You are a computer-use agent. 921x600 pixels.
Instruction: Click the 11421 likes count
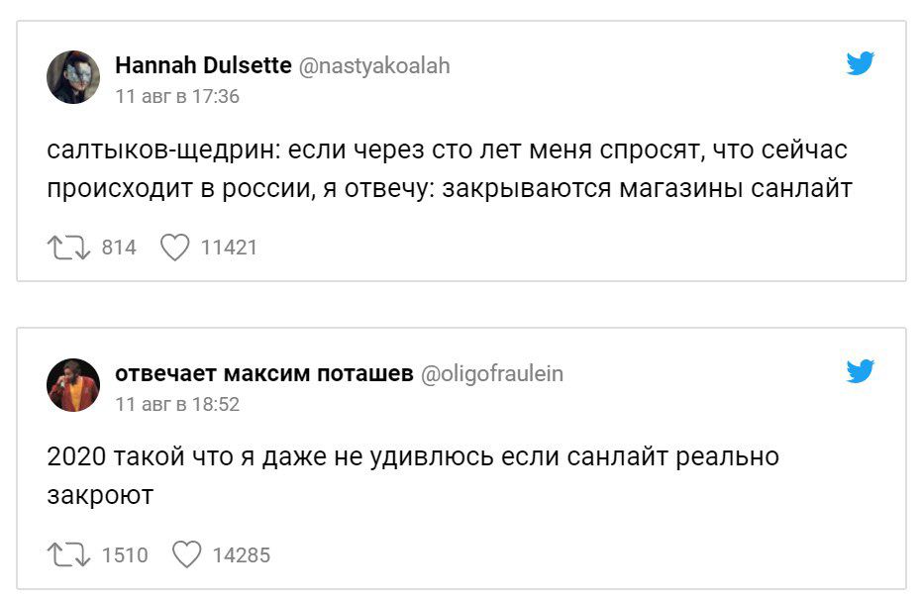point(229,248)
